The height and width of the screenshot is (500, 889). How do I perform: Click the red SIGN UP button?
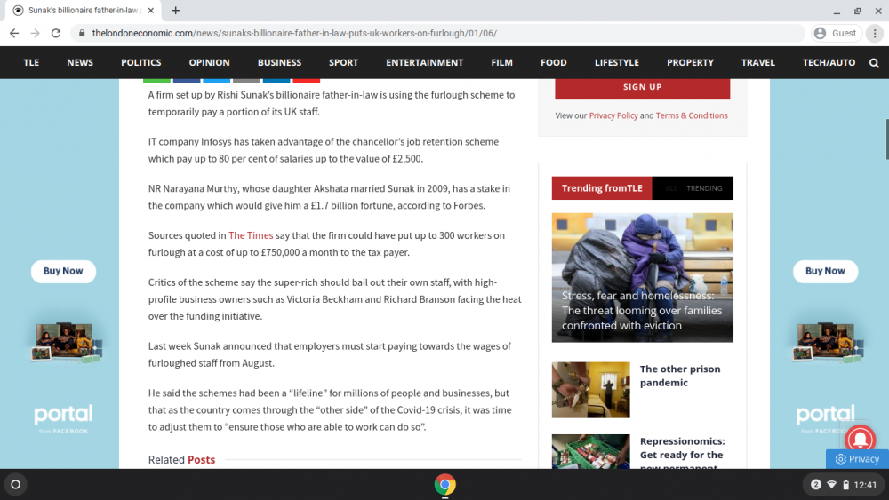pyautogui.click(x=643, y=88)
